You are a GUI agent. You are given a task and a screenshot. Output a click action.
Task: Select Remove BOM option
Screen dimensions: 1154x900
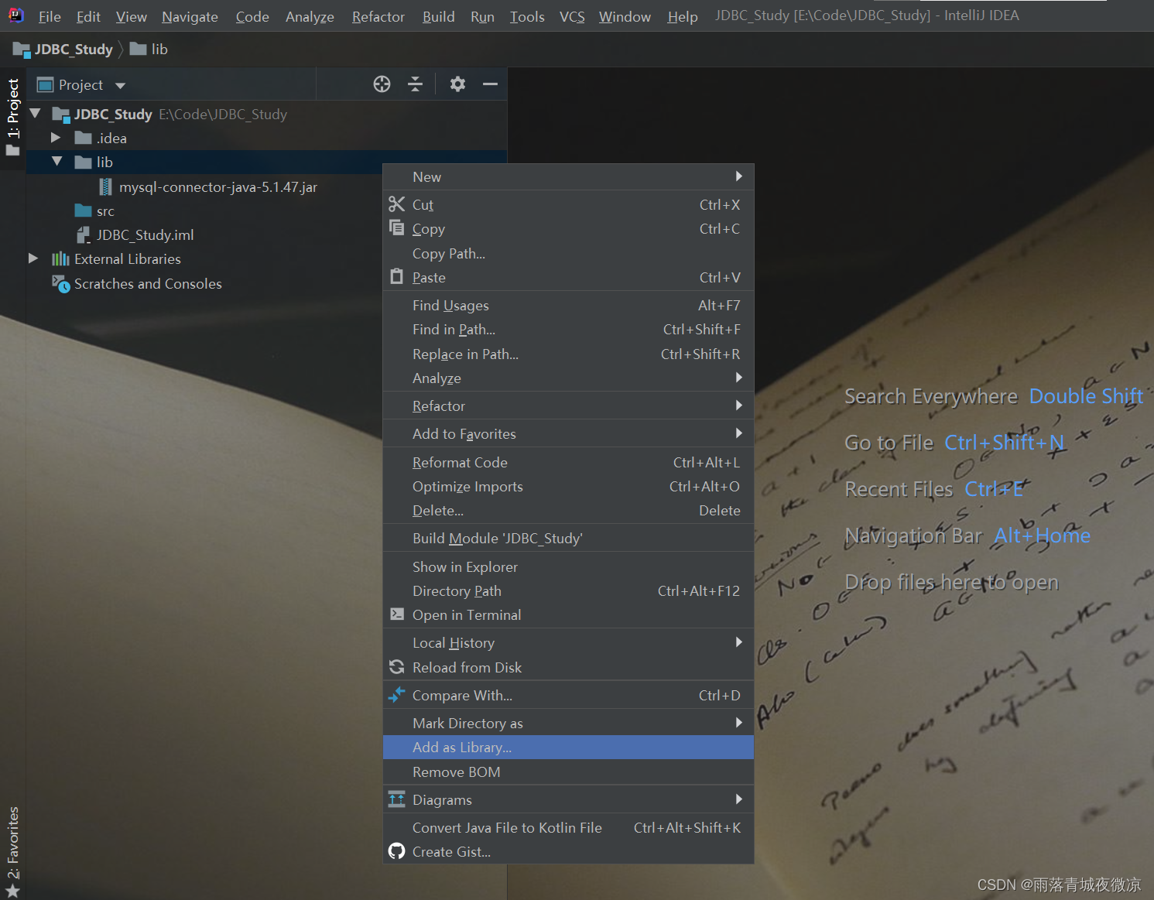pyautogui.click(x=568, y=772)
